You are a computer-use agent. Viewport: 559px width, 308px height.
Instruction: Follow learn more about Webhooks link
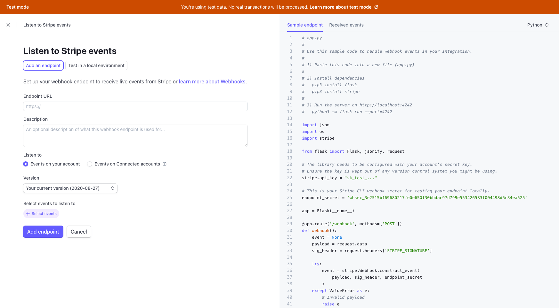(x=212, y=81)
